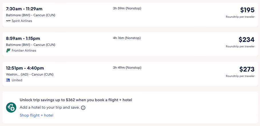
Task: Click the 3h 59m (Nonstop) duration
Action: (127, 8)
